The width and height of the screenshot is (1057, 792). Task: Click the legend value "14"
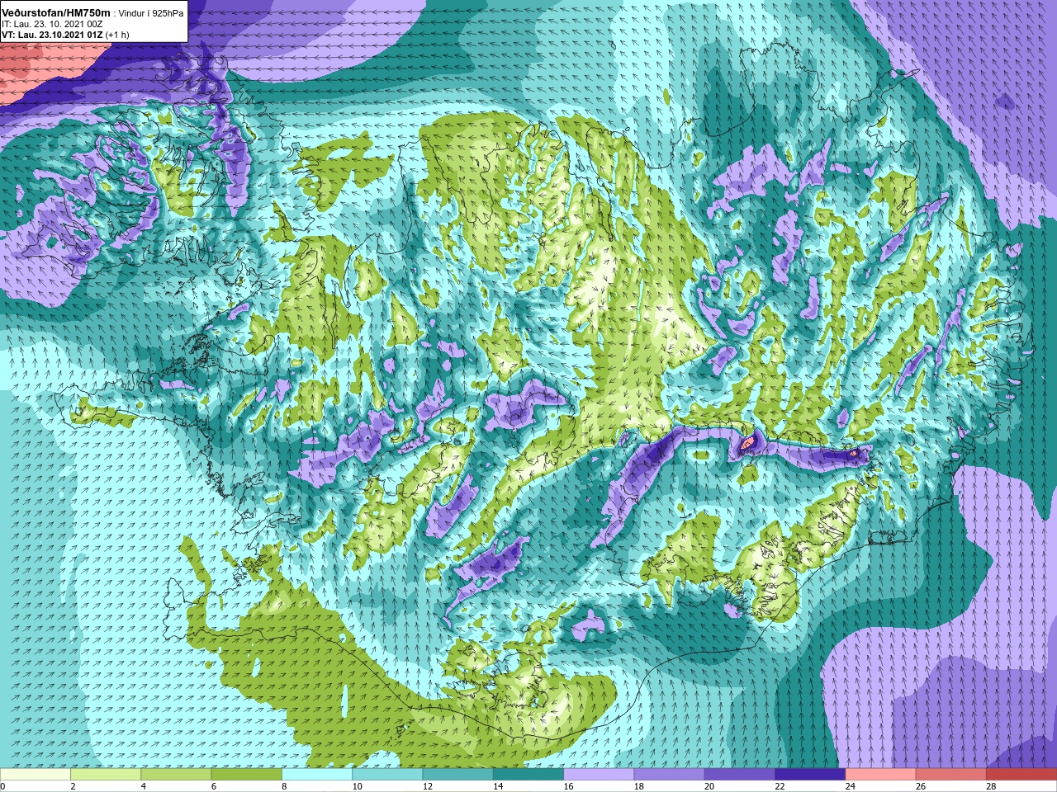[x=496, y=786]
